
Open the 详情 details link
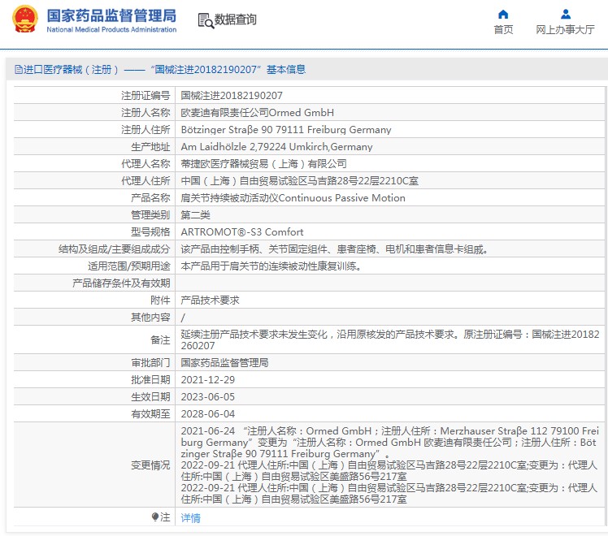click(190, 517)
